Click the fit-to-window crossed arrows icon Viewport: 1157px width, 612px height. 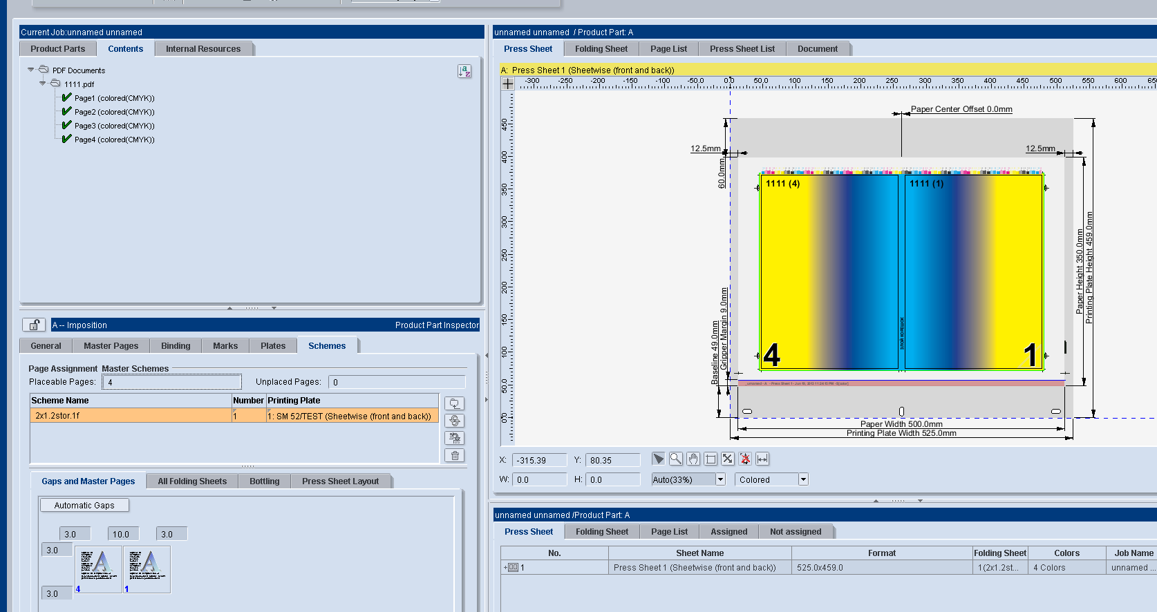pyautogui.click(x=728, y=459)
